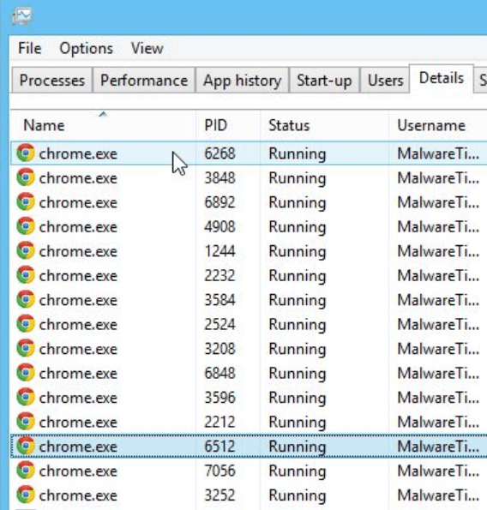Image resolution: width=487 pixels, height=510 pixels.
Task: Click Chrome icon for PID 3596
Action: click(26, 397)
